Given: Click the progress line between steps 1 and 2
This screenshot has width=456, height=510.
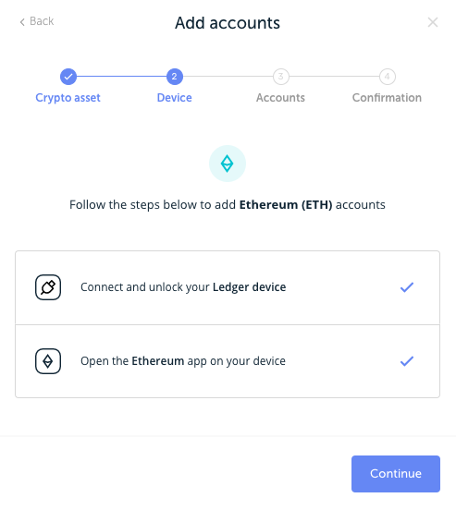Looking at the screenshot, I should tap(121, 77).
